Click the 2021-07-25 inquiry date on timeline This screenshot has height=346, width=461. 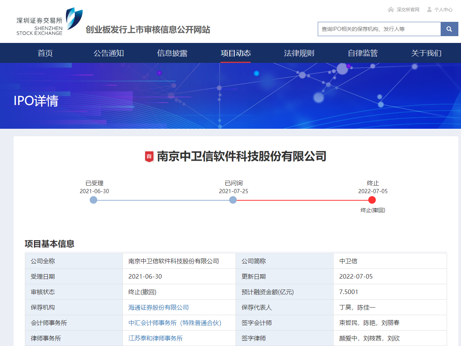(x=234, y=191)
